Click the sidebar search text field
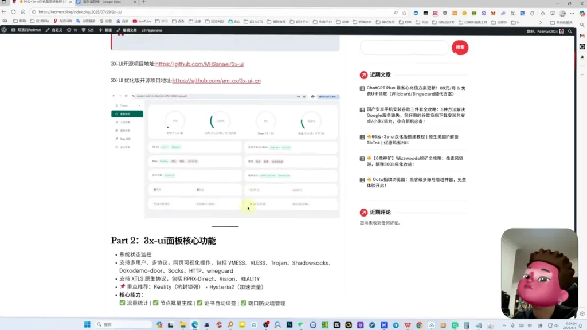Image resolution: width=587 pixels, height=330 pixels. pos(404,48)
